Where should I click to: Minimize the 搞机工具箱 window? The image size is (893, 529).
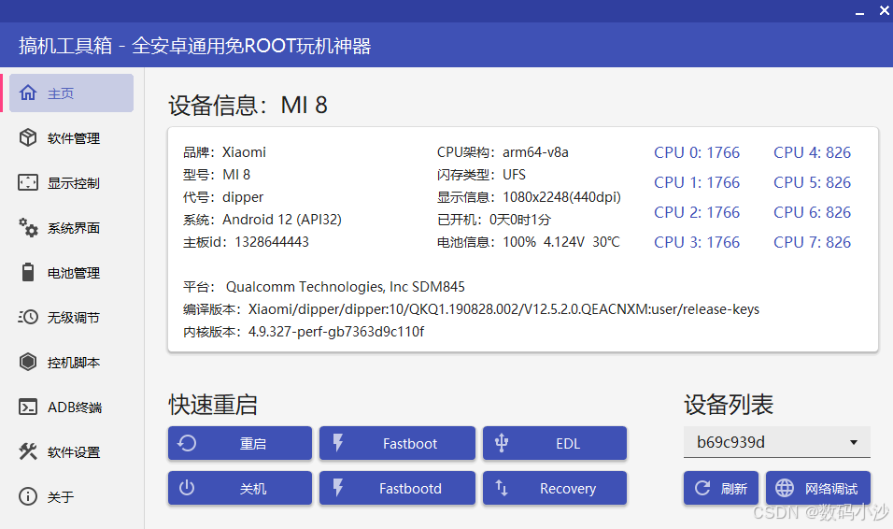pos(860,12)
